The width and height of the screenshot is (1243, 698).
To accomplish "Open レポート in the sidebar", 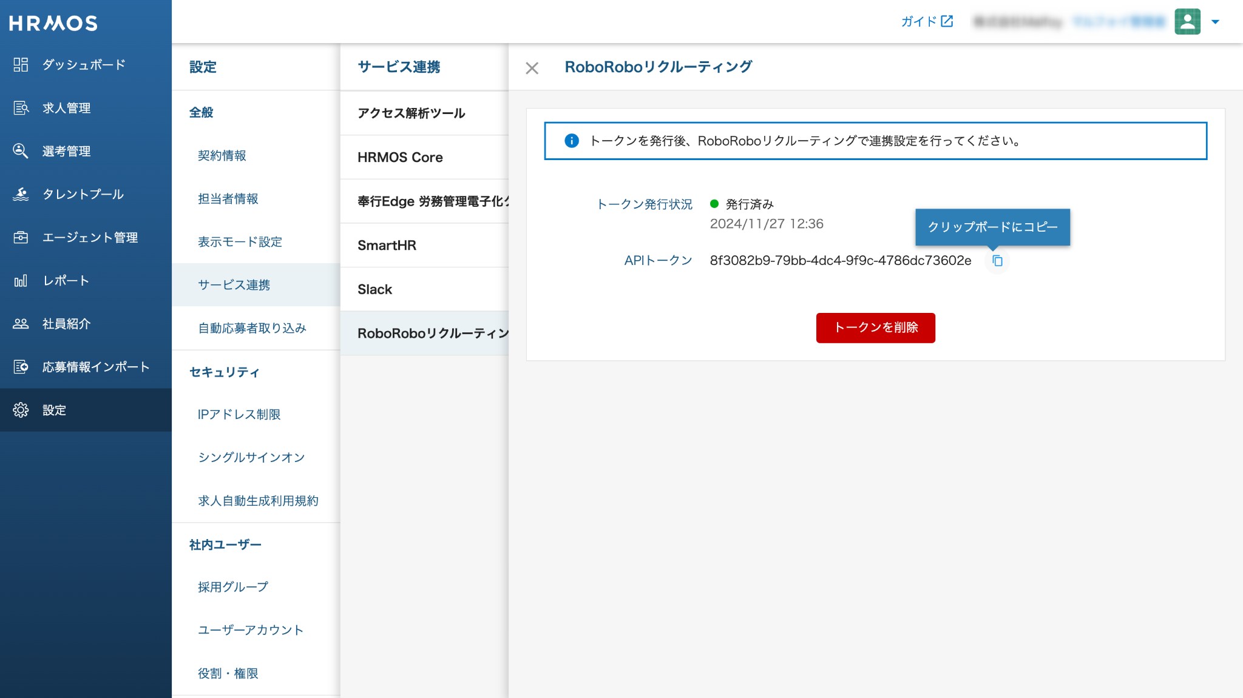I will (86, 280).
